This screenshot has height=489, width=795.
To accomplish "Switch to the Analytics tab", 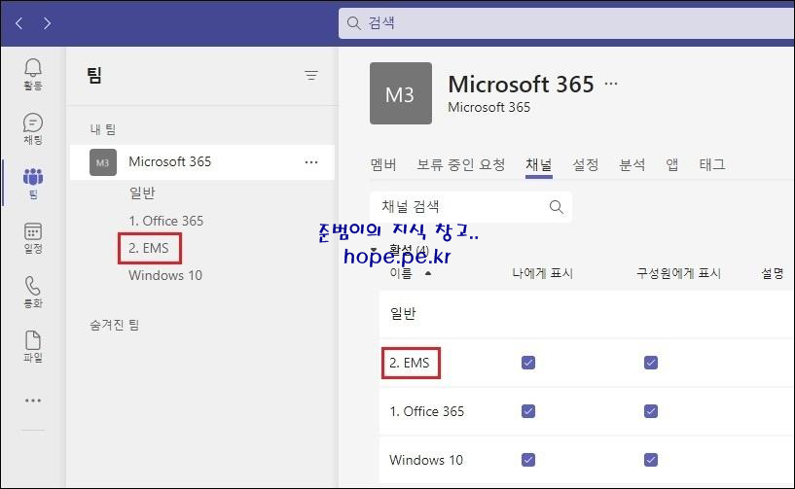I will pyautogui.click(x=632, y=164).
